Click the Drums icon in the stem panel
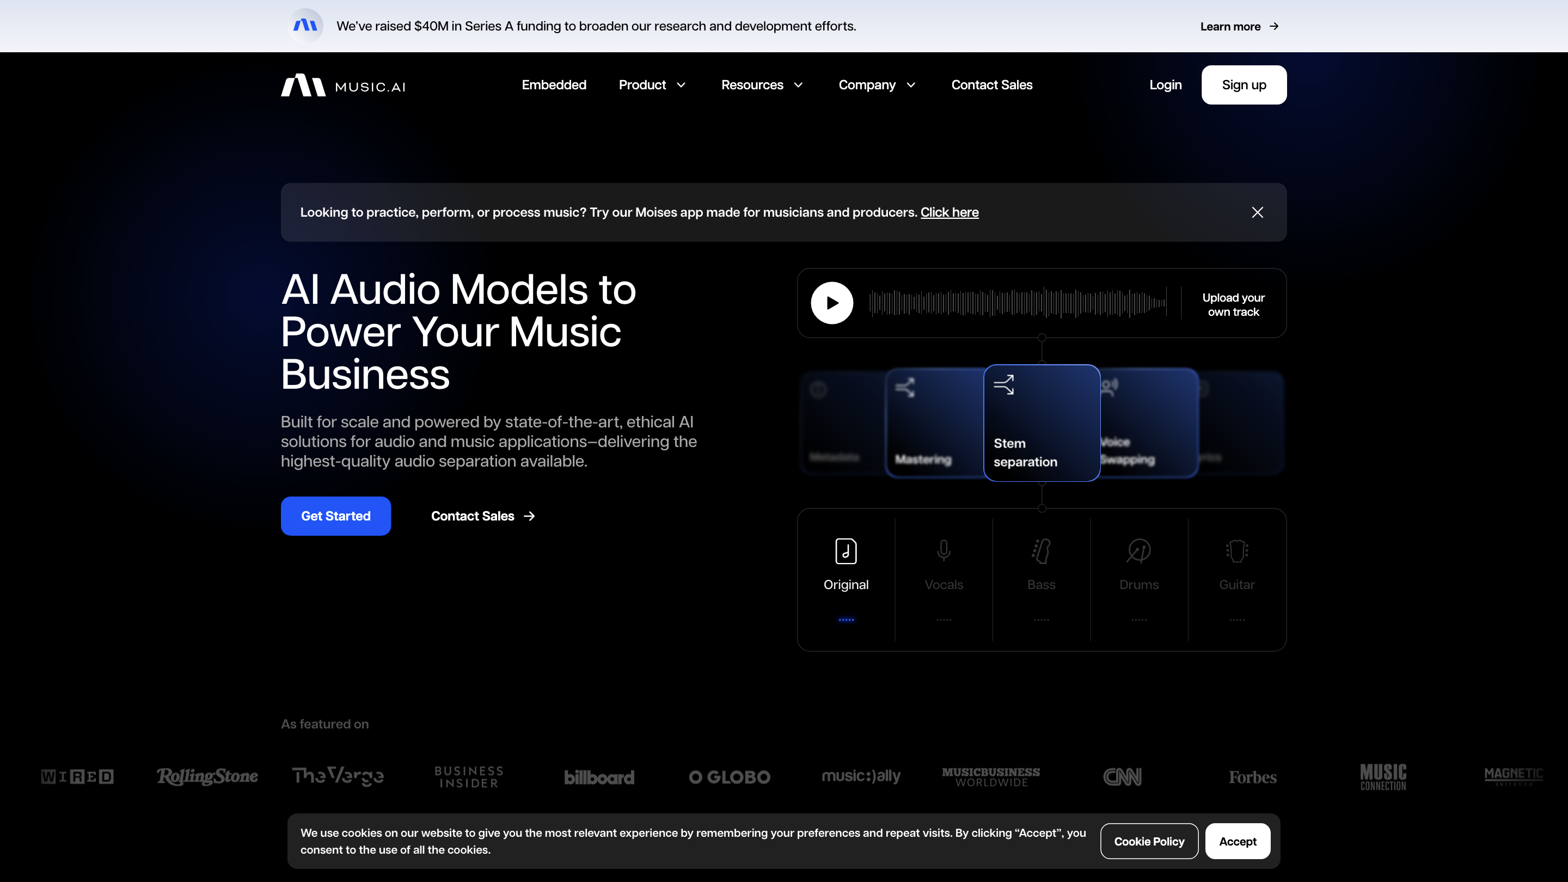The width and height of the screenshot is (1568, 882). pos(1138,550)
